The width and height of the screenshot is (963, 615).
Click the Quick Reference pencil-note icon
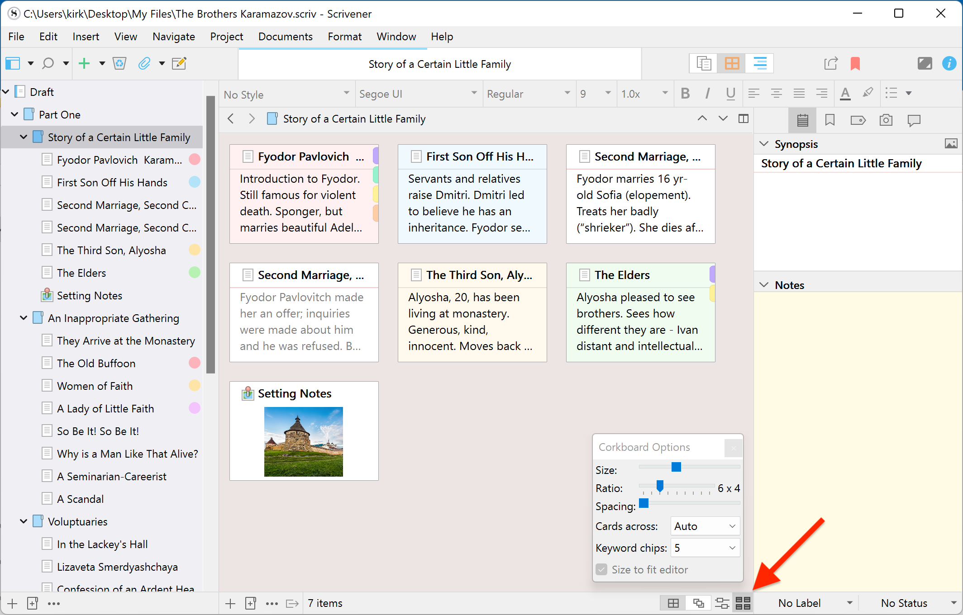pyautogui.click(x=179, y=63)
